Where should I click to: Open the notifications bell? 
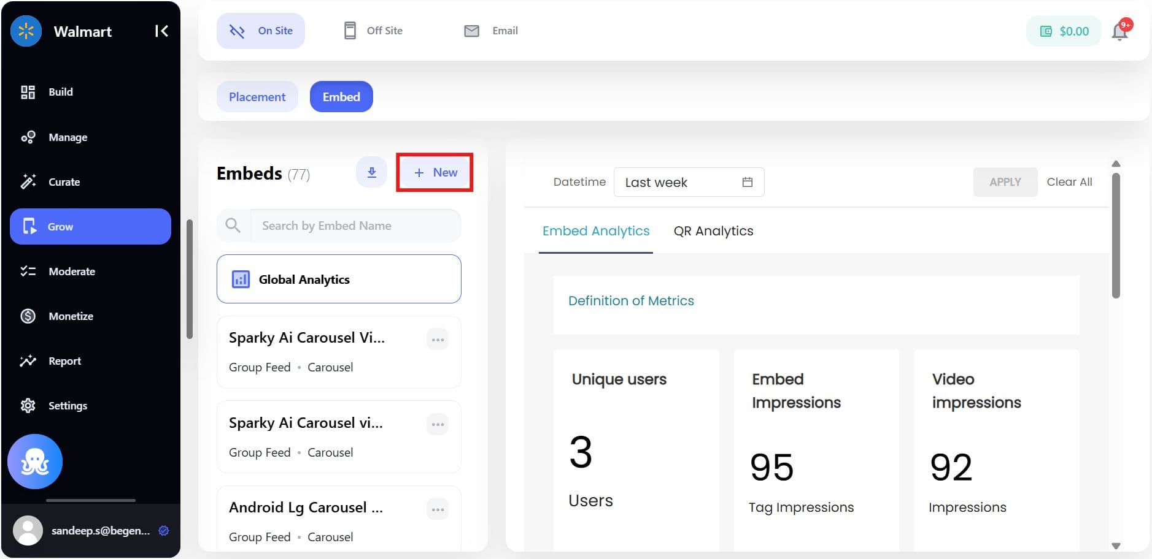[1120, 31]
